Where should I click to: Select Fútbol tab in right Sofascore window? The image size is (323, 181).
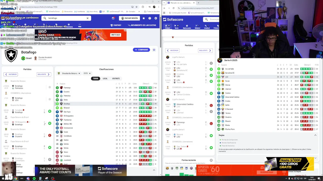click(x=168, y=27)
